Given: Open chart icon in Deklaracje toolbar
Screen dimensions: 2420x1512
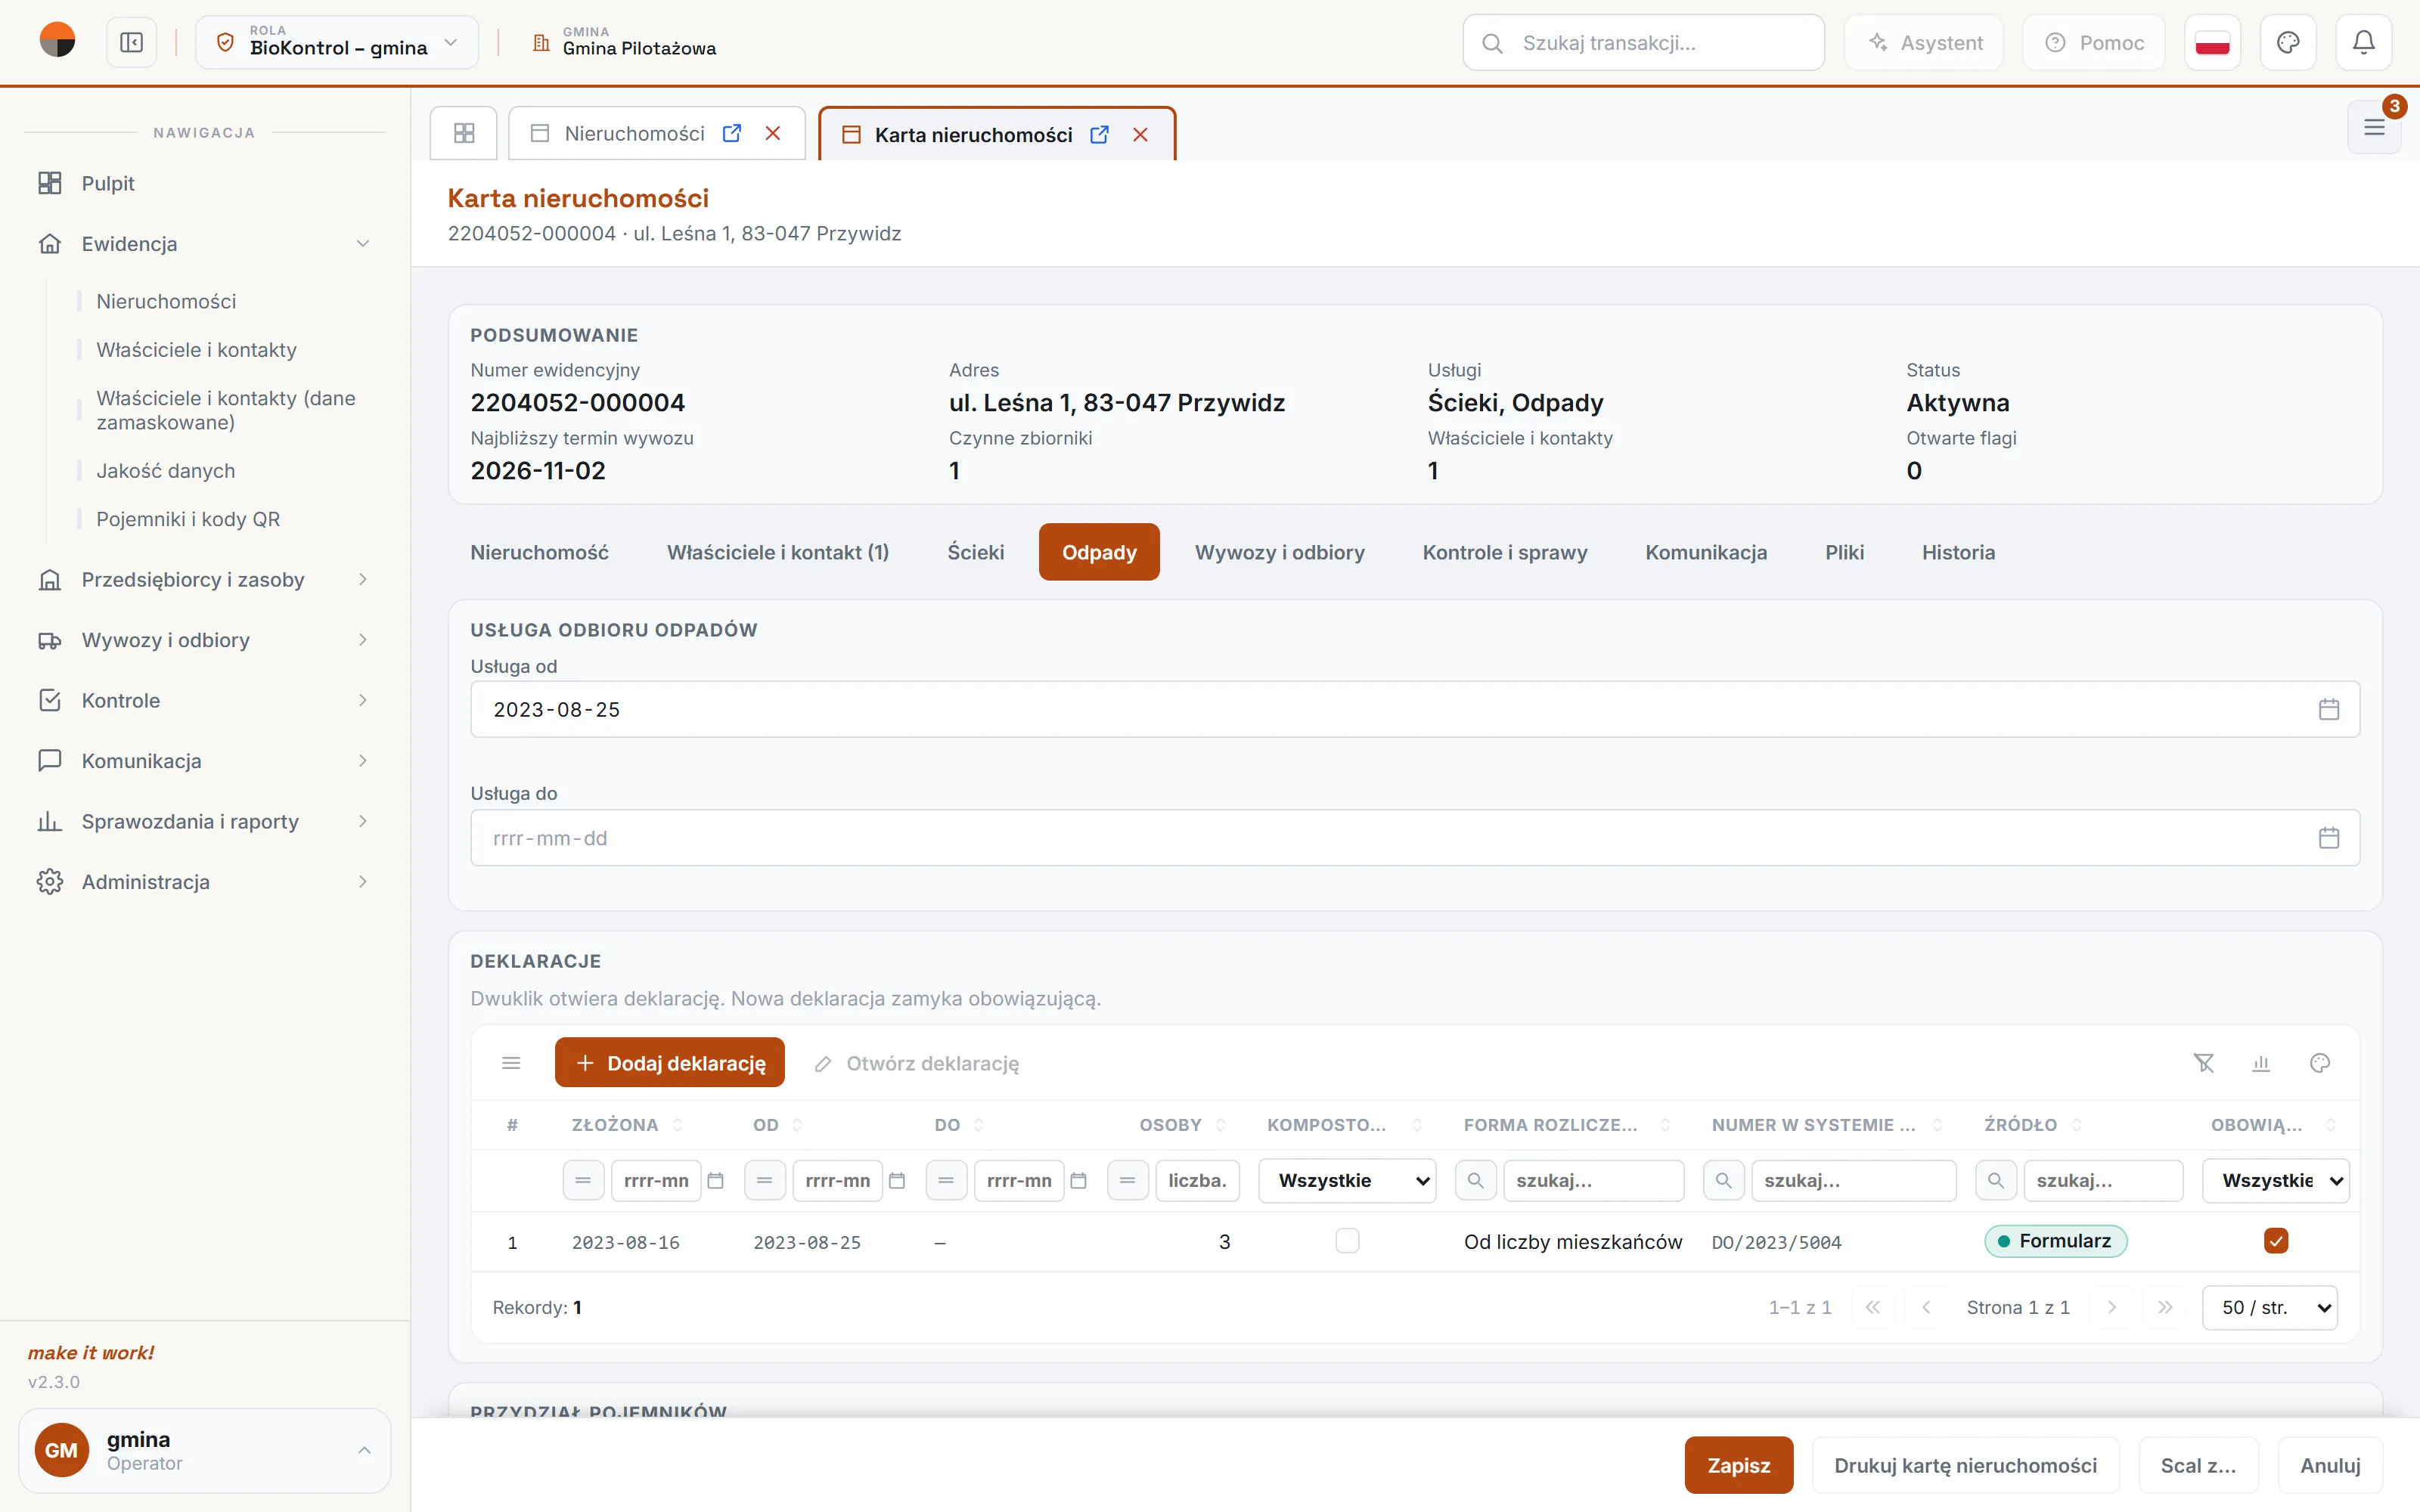Looking at the screenshot, I should click(x=2261, y=1063).
